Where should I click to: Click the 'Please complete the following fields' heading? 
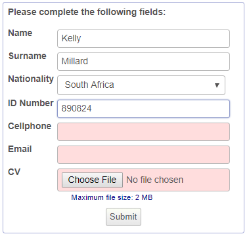pos(87,12)
